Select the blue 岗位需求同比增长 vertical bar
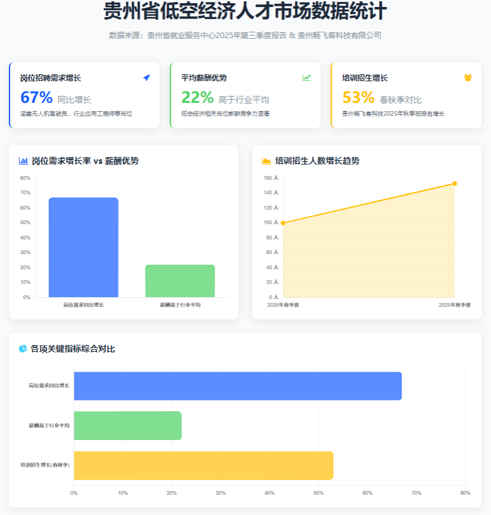 click(83, 248)
